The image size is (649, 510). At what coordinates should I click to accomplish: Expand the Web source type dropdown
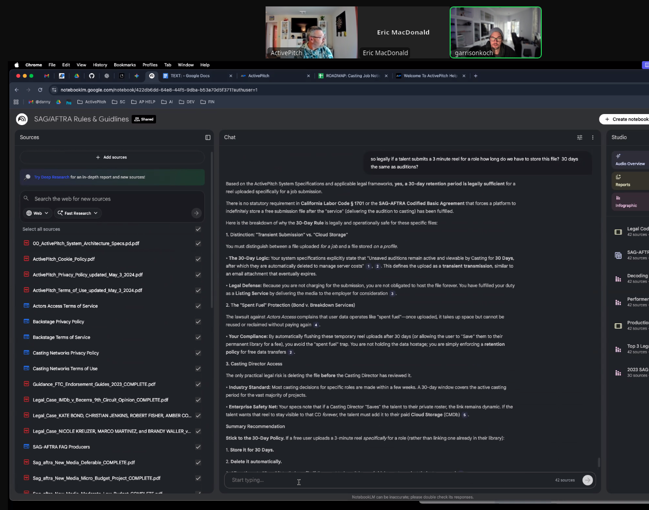pyautogui.click(x=37, y=213)
